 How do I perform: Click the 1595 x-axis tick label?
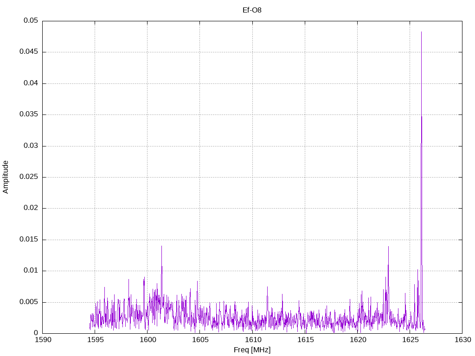(96, 340)
